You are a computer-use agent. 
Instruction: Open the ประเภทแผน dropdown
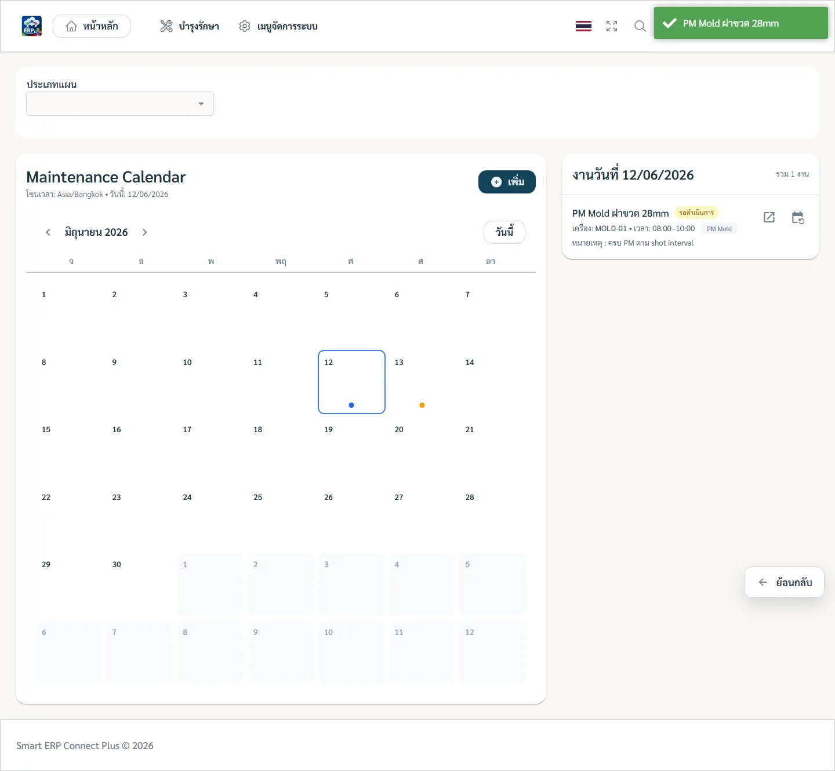pos(120,104)
